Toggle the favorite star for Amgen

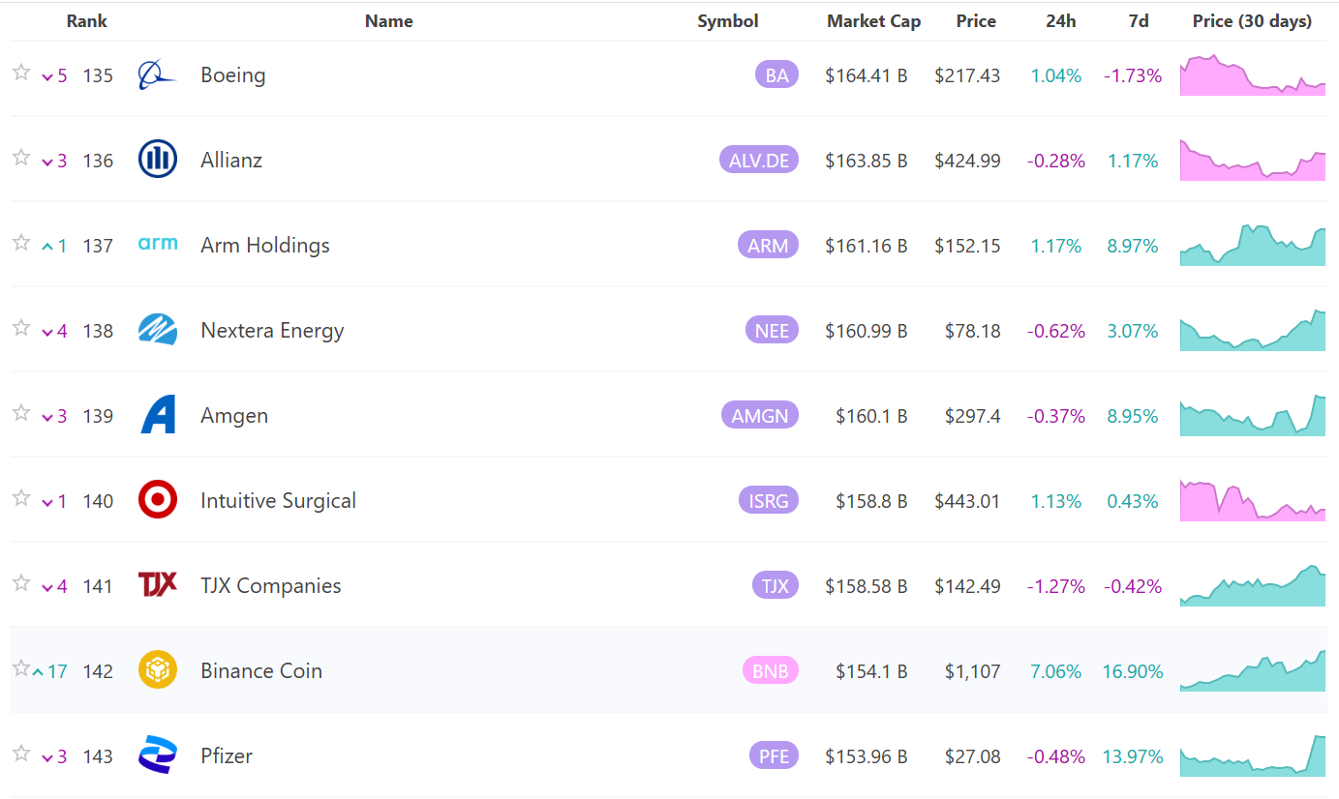(21, 413)
